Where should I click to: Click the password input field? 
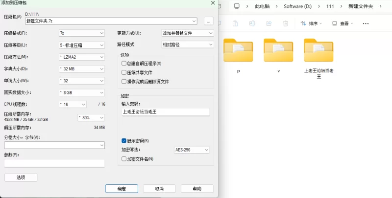pyautogui.click(x=165, y=112)
